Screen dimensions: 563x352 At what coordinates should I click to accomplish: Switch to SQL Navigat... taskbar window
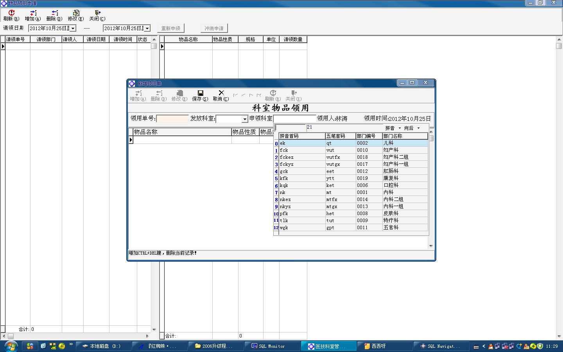442,346
